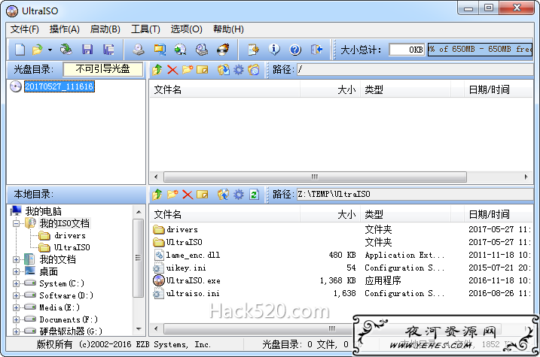540x357 pixels.
Task: Click the Exit door icon
Action: (316, 50)
